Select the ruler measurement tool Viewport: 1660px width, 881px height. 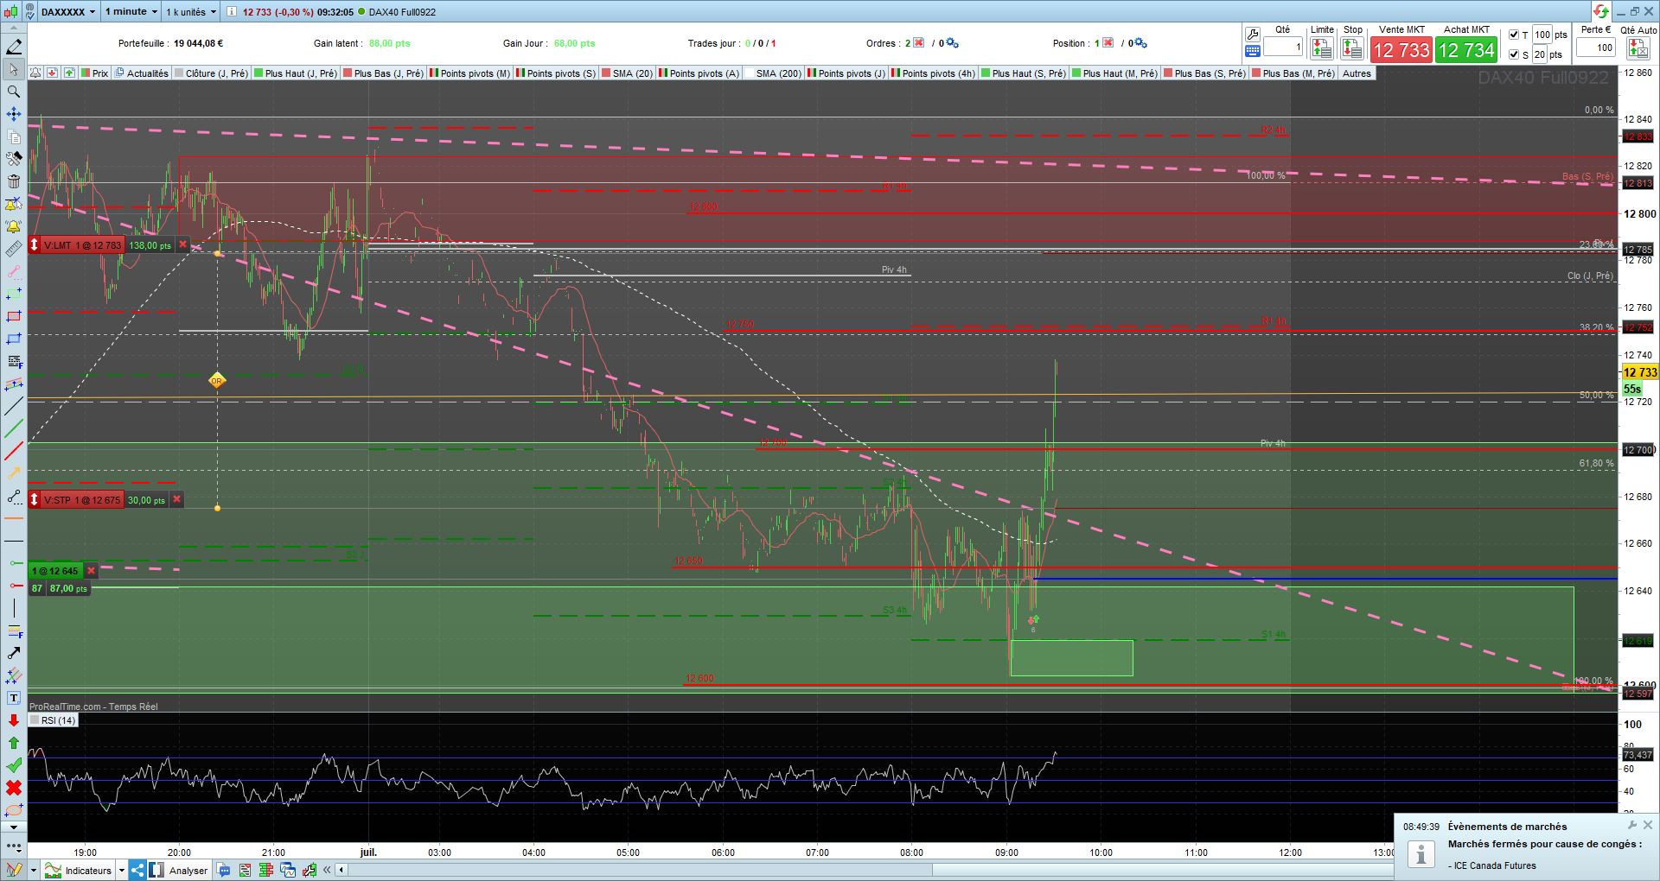click(14, 249)
